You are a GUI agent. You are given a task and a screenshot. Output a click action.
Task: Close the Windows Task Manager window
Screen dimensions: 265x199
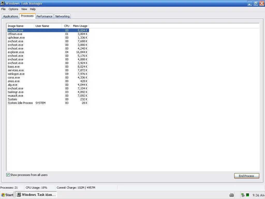pyautogui.click(x=262, y=3)
